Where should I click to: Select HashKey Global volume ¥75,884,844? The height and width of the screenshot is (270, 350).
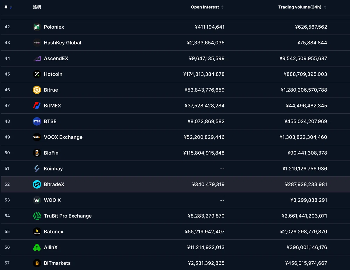312,43
